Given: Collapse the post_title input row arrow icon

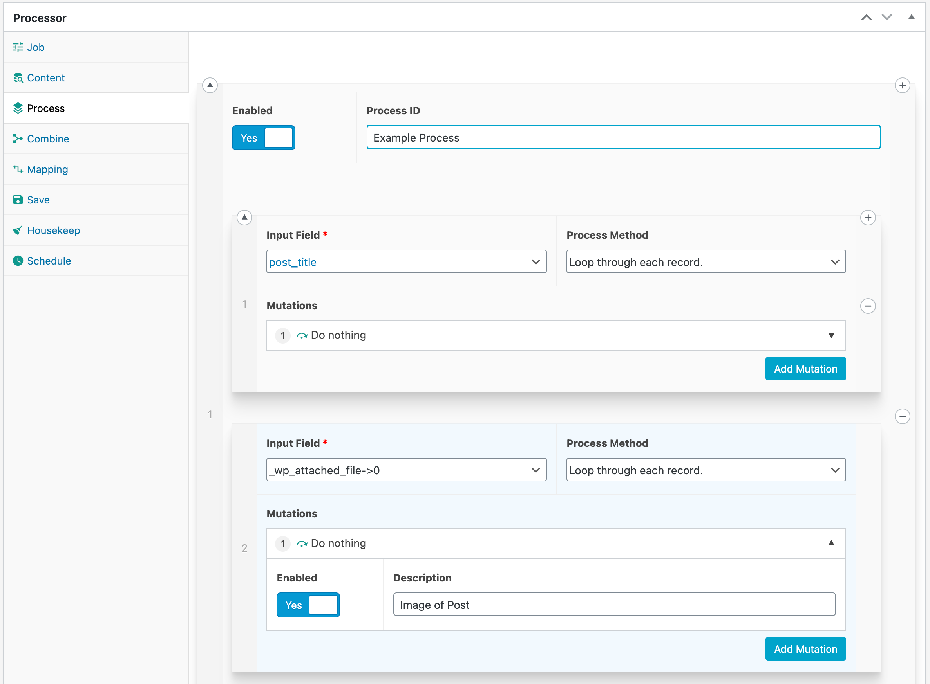Looking at the screenshot, I should coord(244,218).
